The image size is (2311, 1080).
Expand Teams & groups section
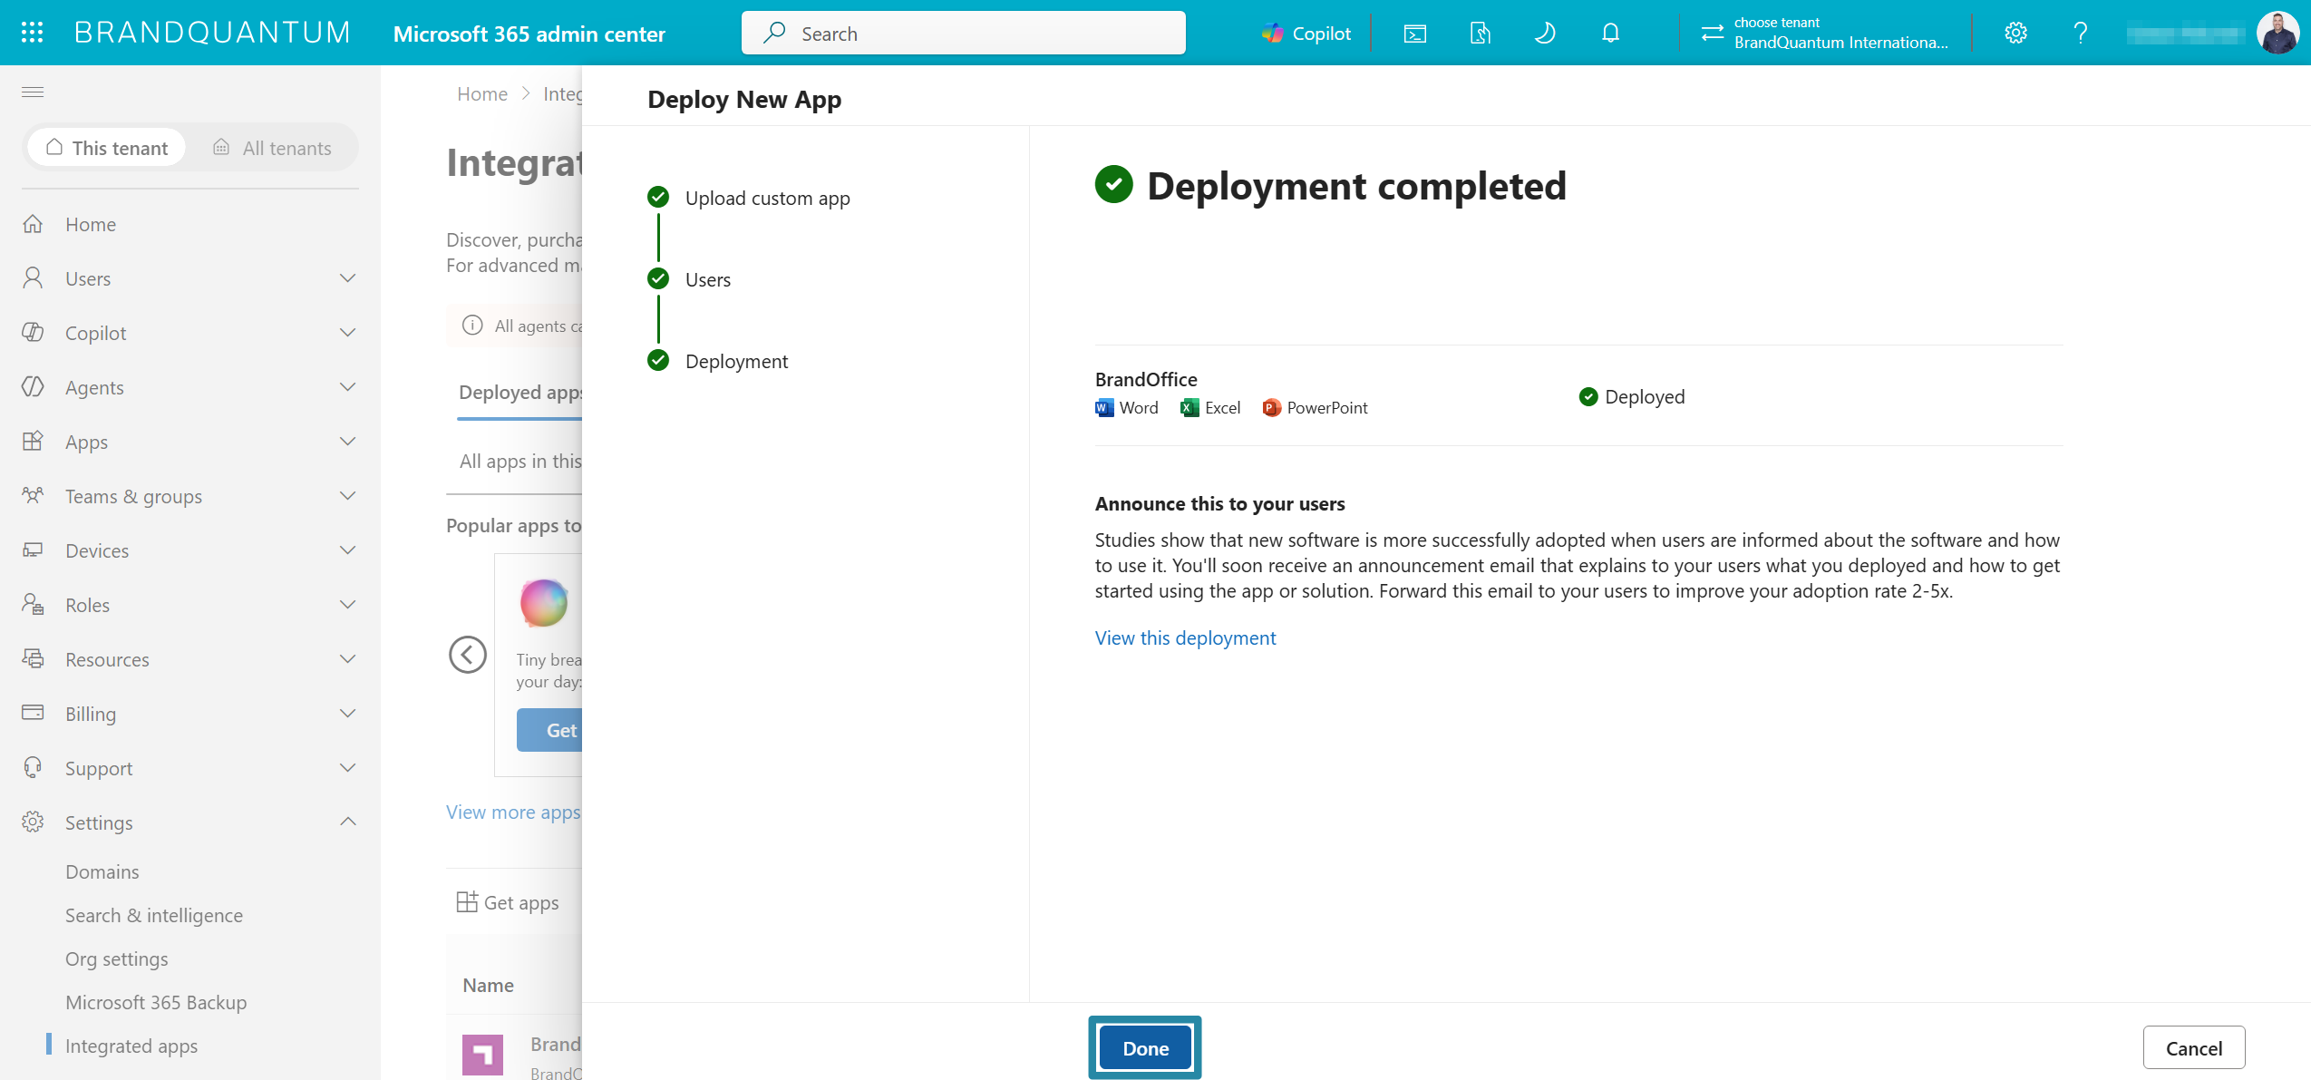pos(347,496)
